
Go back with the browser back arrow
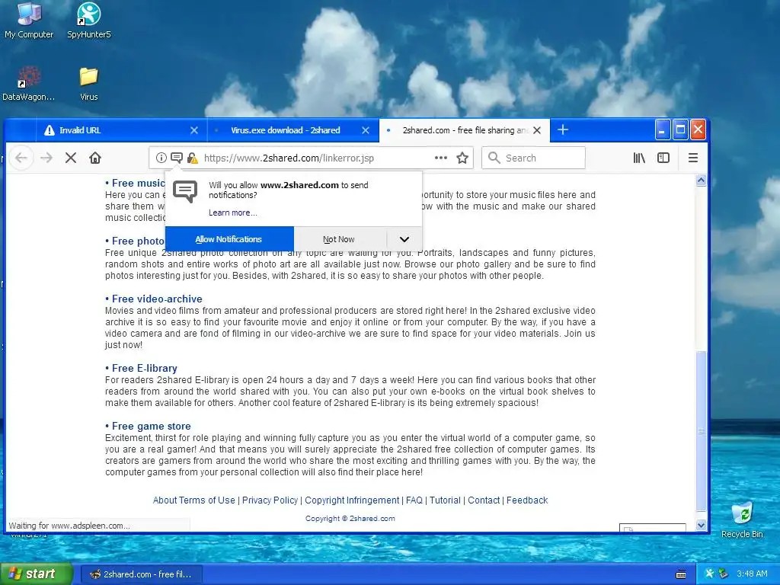[x=21, y=158]
